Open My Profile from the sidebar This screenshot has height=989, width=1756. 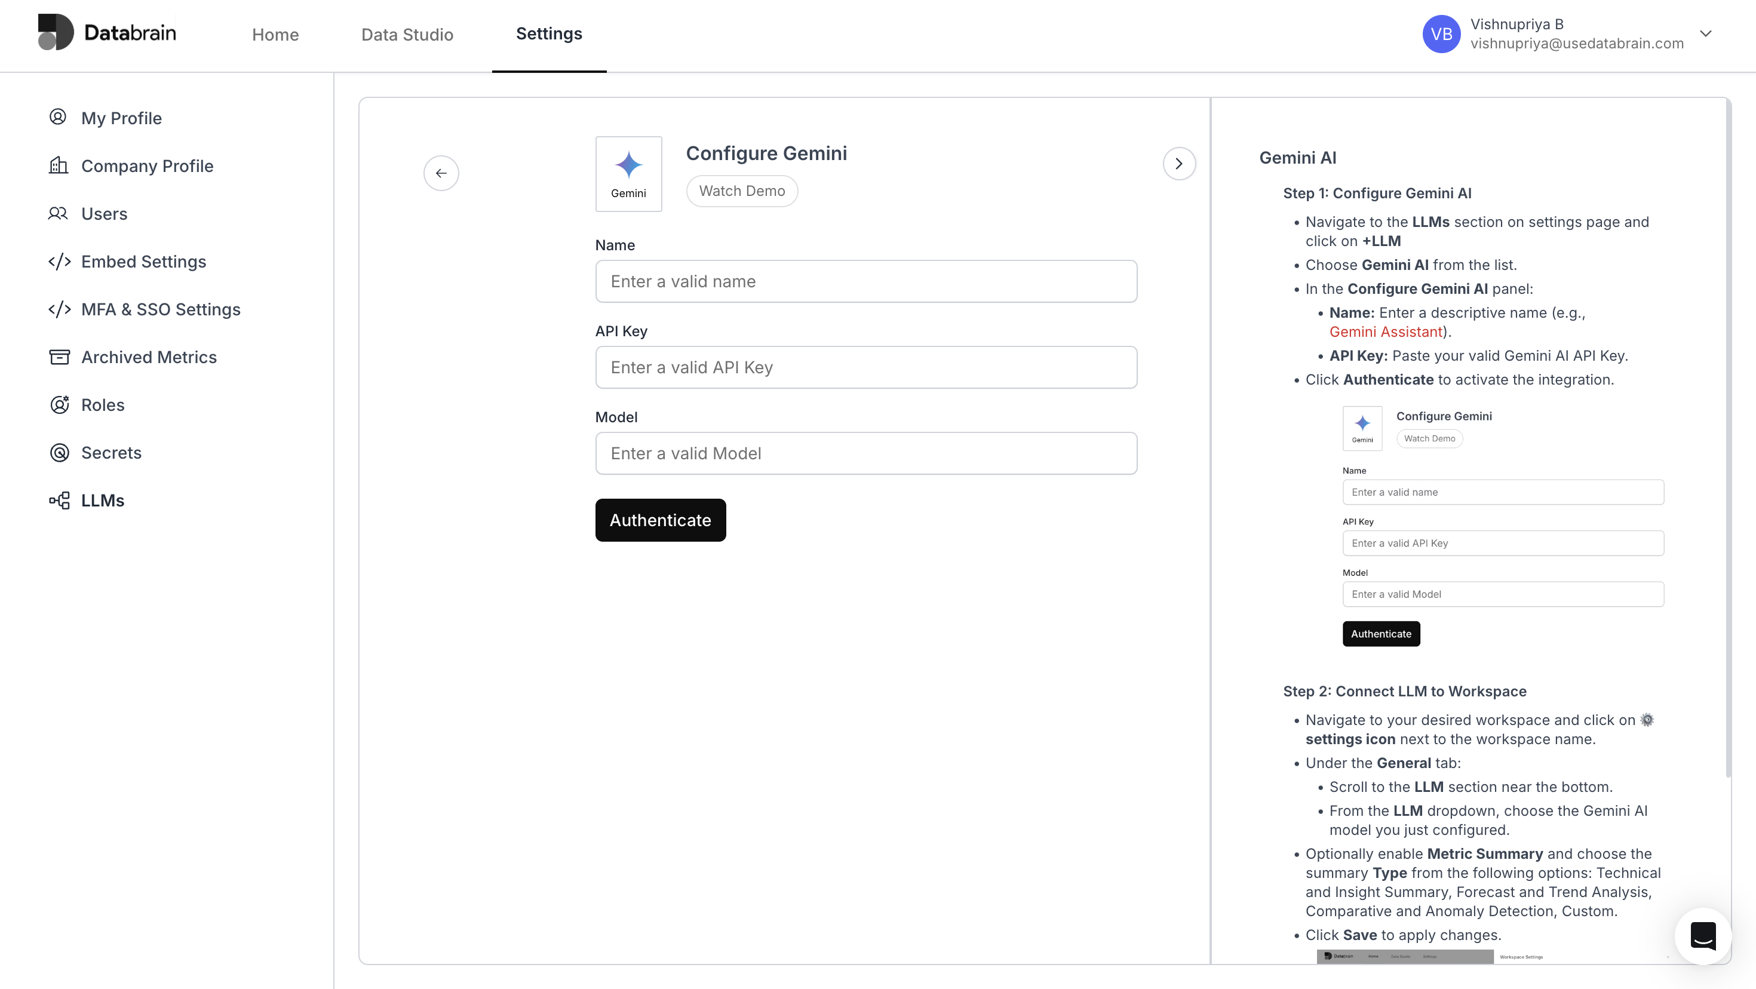tap(59, 117)
